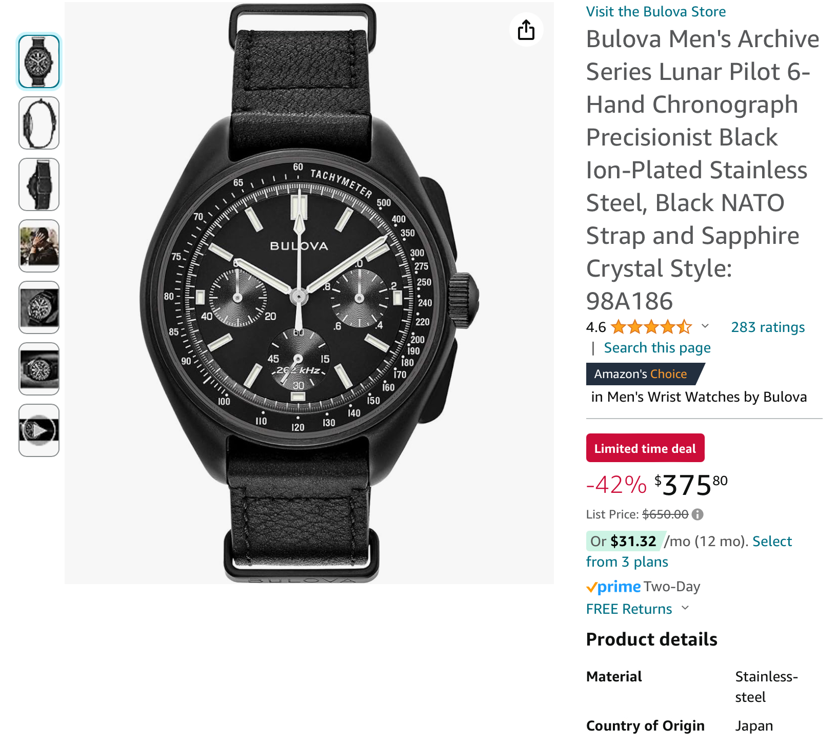Click the share icon on product image
836x748 pixels.
[x=526, y=30]
